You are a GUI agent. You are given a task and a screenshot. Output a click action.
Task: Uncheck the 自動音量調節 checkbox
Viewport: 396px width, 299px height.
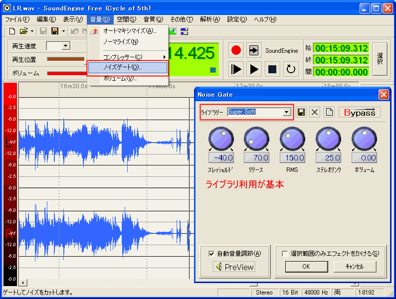211,254
